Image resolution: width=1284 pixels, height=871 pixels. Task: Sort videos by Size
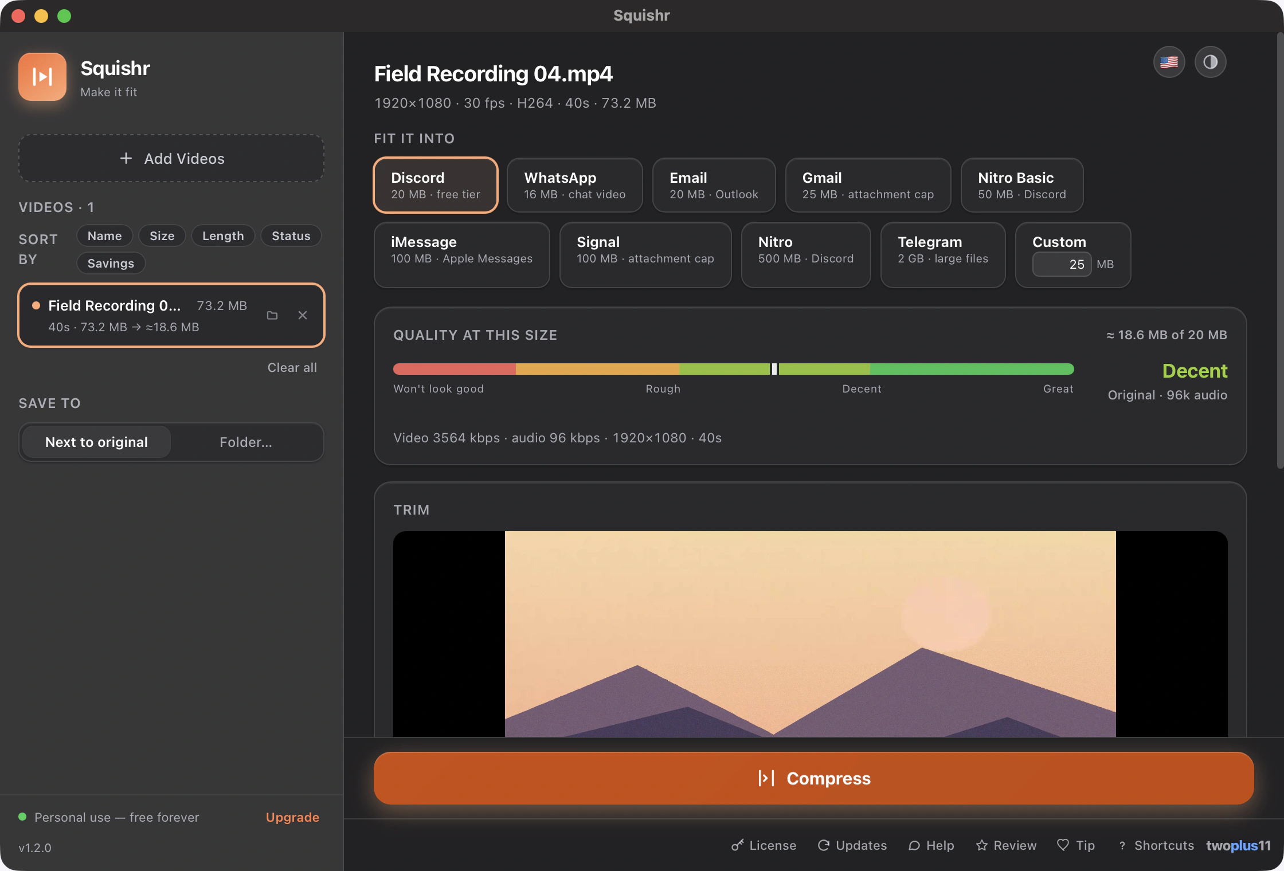pos(162,236)
